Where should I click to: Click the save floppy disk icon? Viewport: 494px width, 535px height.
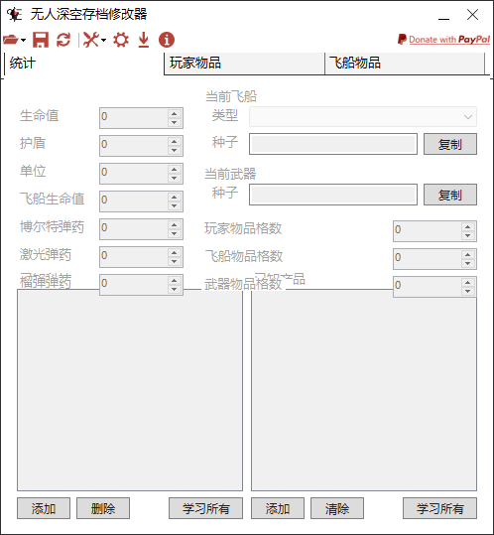41,40
